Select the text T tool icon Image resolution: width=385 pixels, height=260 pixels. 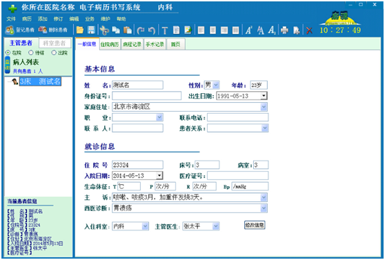[165, 30]
